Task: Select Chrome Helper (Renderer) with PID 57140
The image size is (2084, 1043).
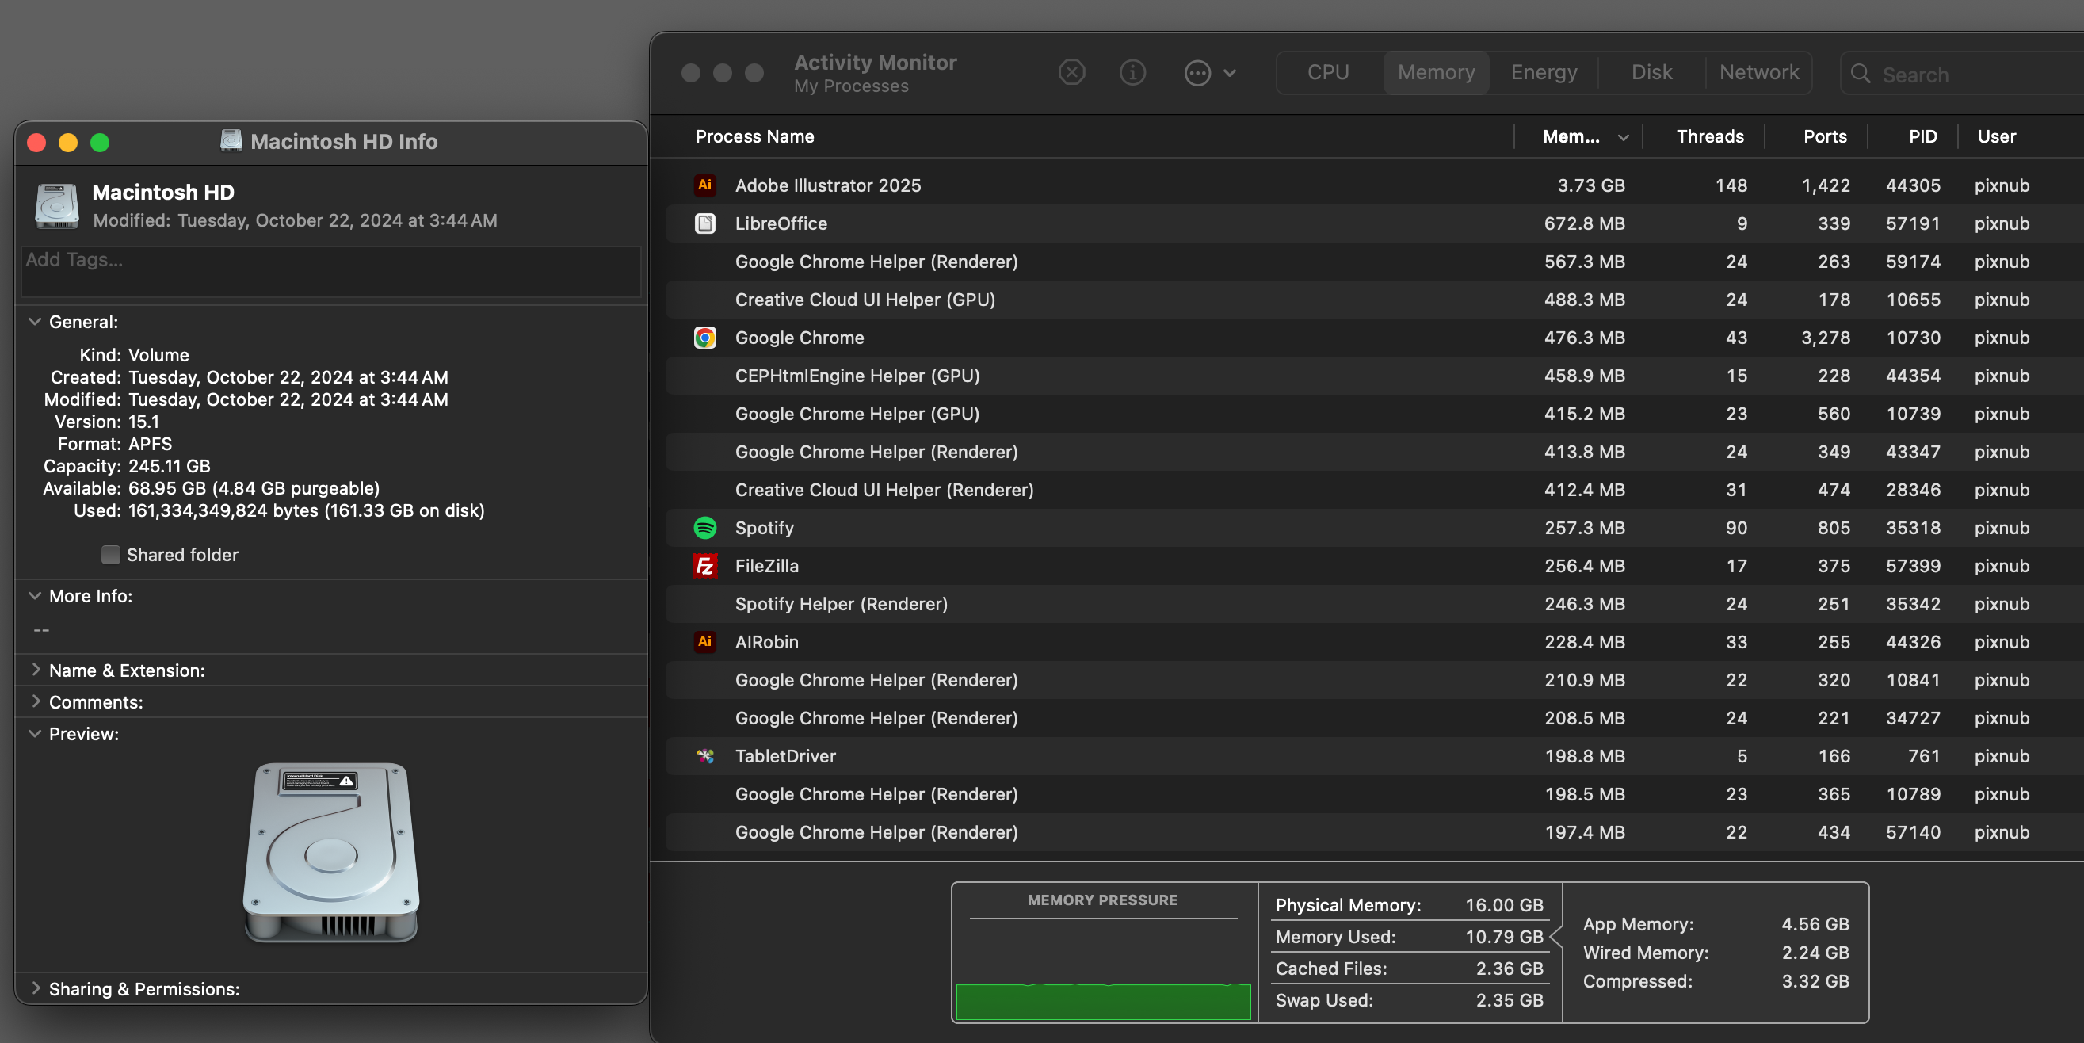Action: coord(1375,832)
